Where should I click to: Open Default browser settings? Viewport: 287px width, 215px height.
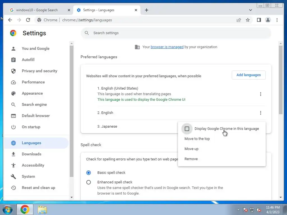(36, 116)
